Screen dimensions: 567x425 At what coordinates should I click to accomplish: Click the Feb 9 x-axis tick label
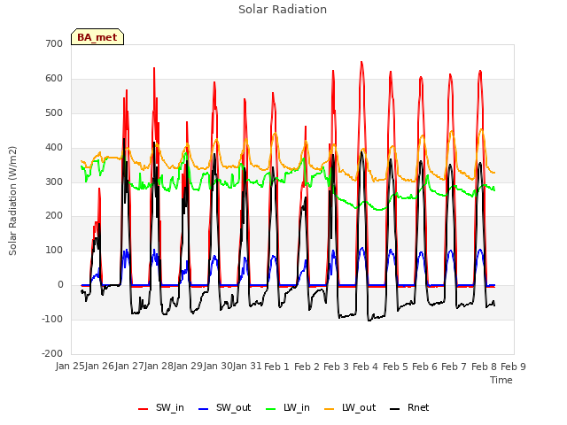point(513,367)
